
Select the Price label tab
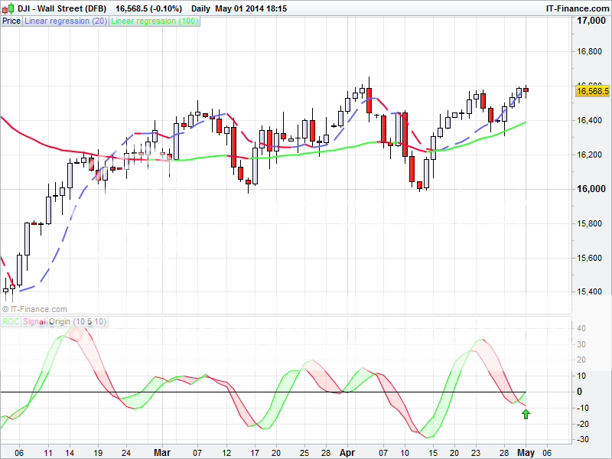11,21
